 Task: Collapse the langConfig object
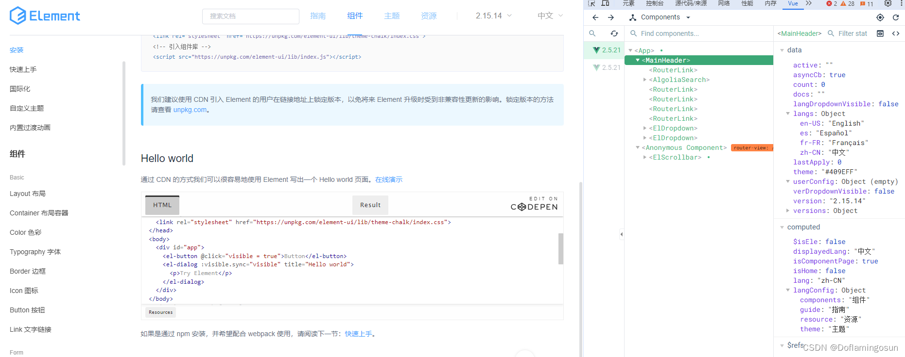tap(788, 290)
